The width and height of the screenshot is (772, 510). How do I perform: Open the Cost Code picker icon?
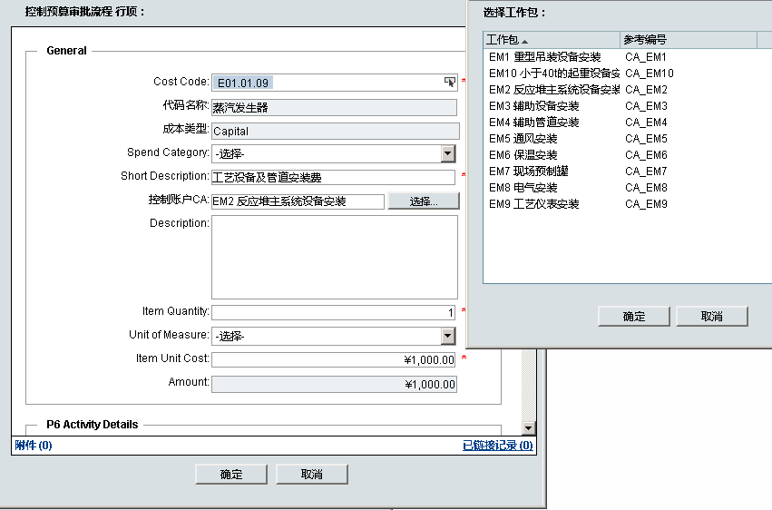click(450, 83)
